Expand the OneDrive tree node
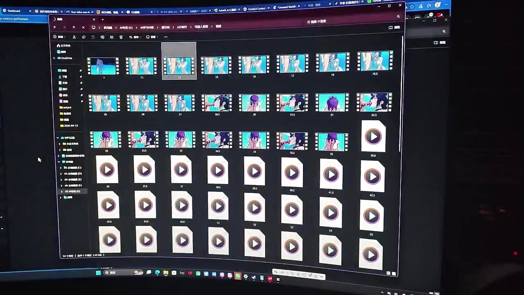 click(x=54, y=58)
